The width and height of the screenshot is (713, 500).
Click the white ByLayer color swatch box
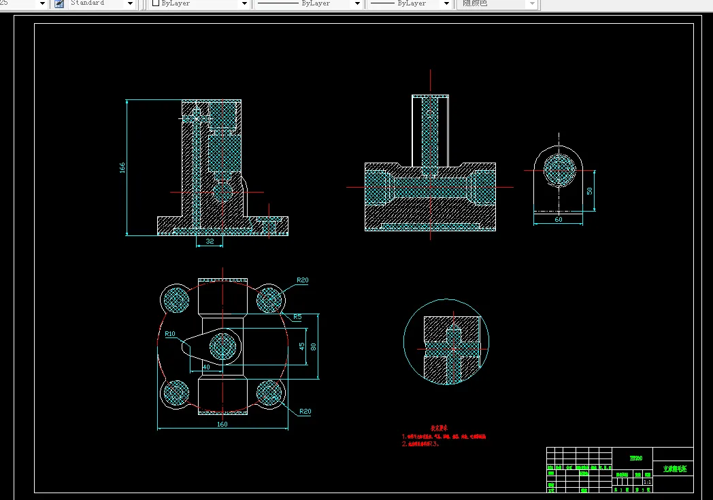pos(156,3)
